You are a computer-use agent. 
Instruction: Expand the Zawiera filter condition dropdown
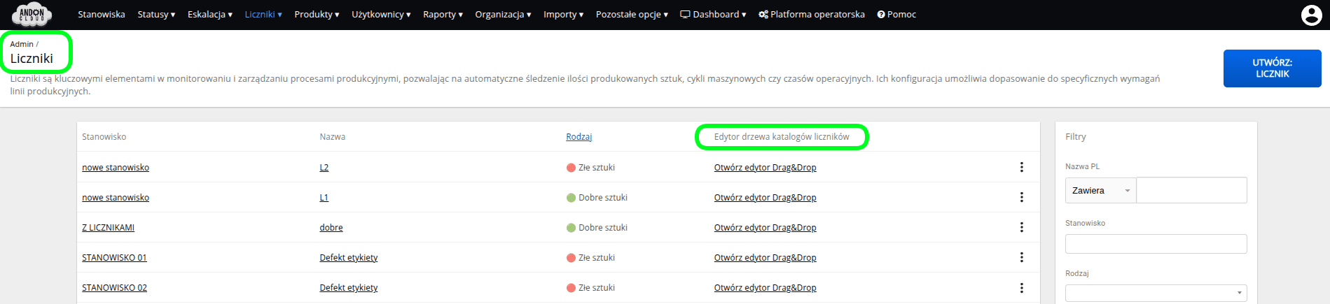[x=1100, y=190]
